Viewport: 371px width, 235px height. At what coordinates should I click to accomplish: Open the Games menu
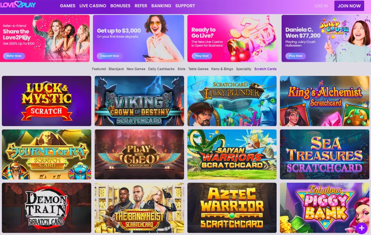67,6
